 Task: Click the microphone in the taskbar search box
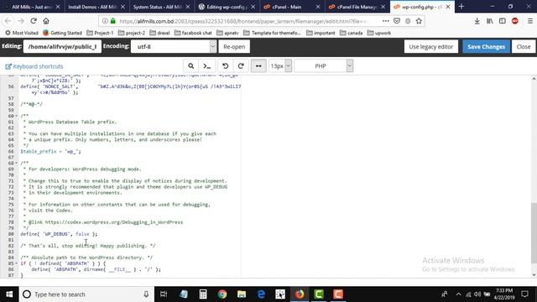(x=146, y=294)
